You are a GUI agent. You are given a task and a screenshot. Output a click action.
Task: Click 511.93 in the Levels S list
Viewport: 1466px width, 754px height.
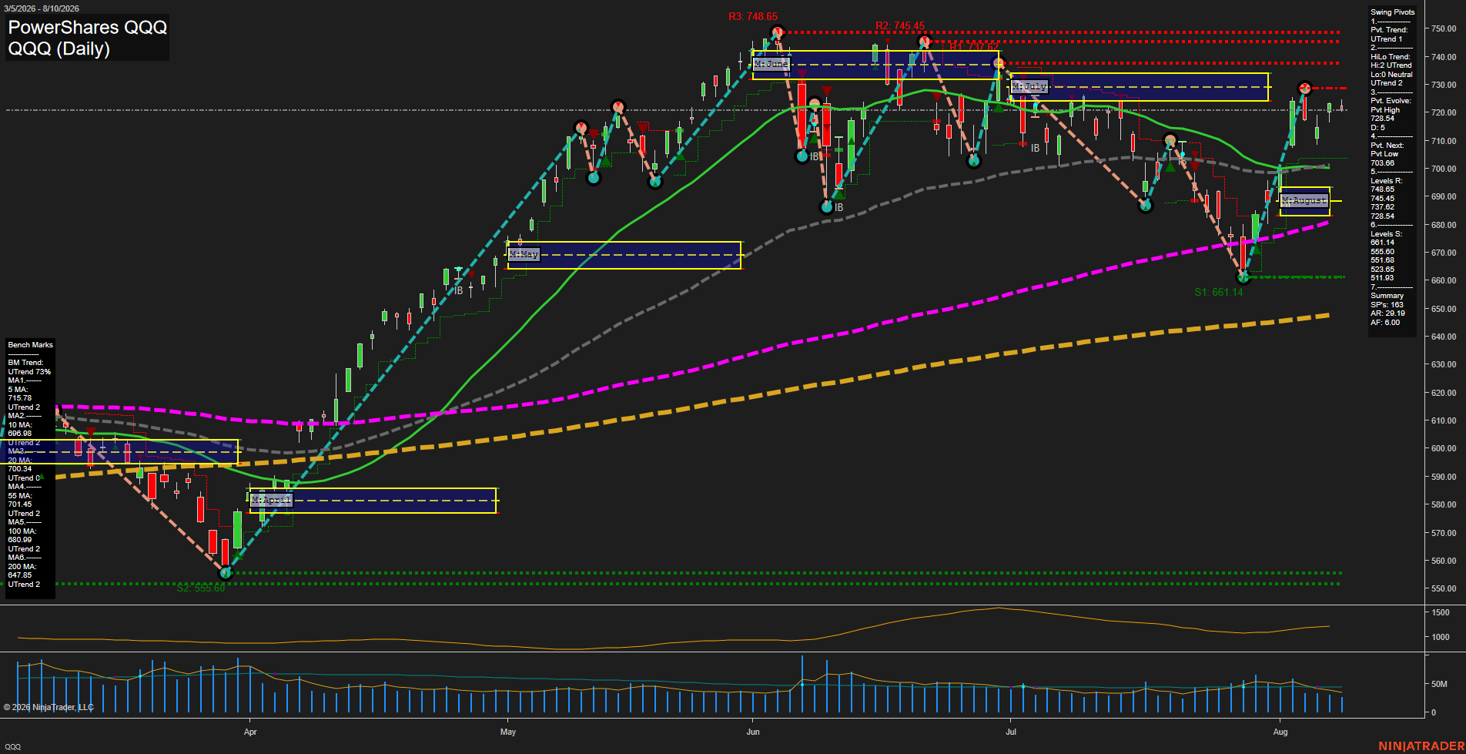1382,278
